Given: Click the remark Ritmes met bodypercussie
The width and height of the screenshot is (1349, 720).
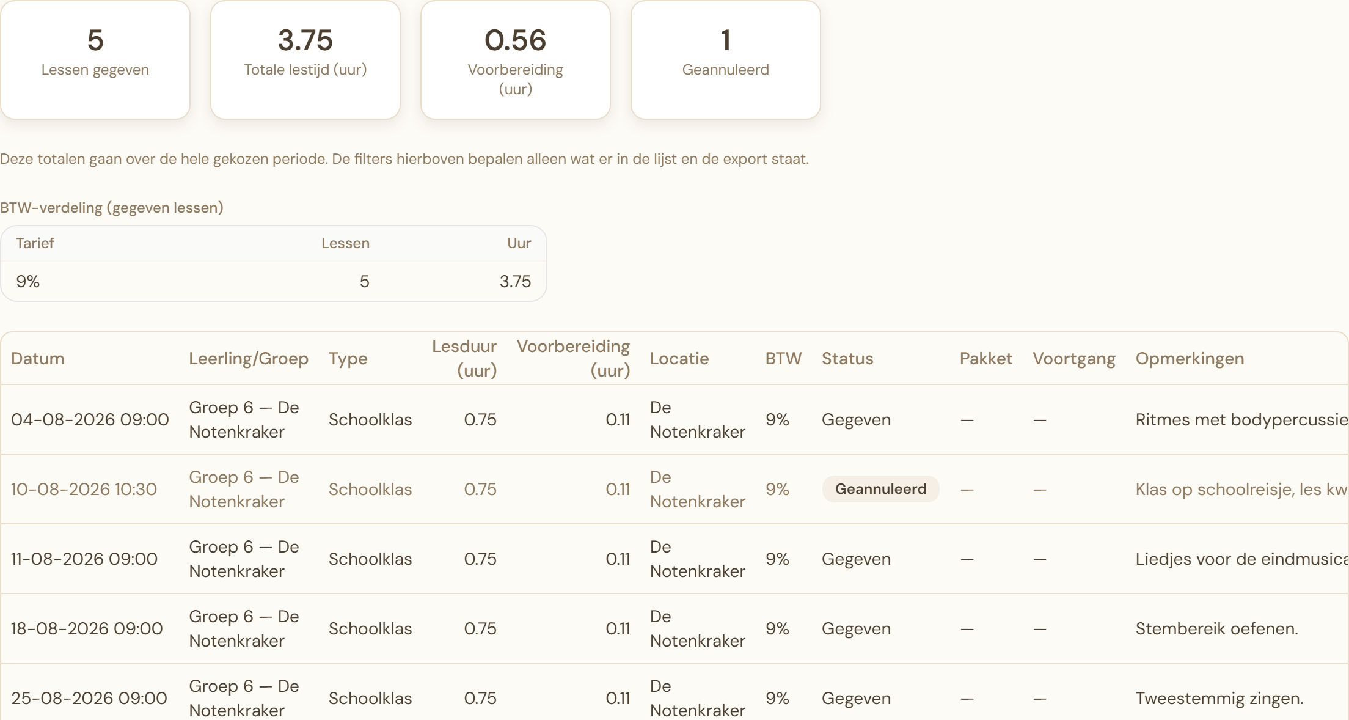Looking at the screenshot, I should pos(1241,420).
